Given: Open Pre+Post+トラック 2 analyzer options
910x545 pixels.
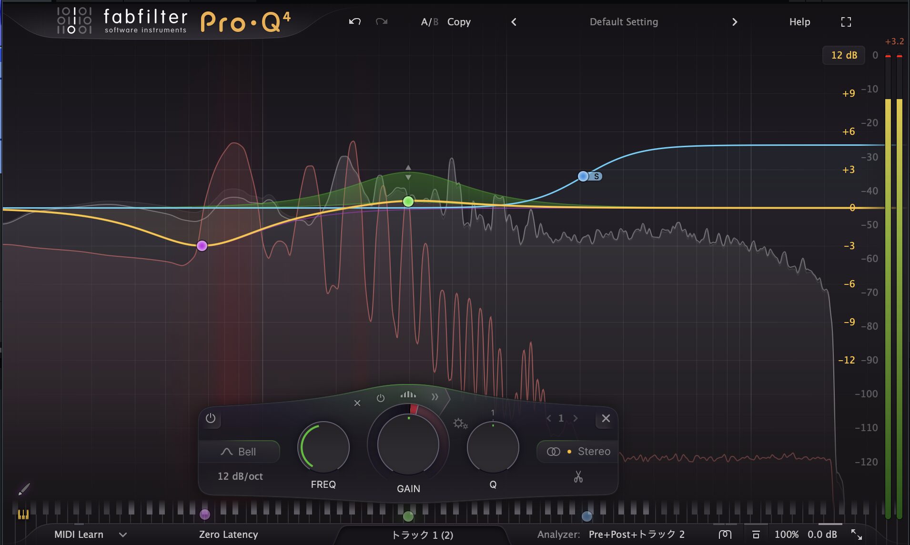Looking at the screenshot, I should (637, 535).
